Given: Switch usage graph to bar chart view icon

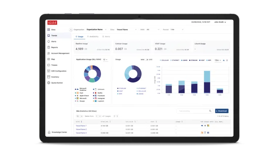Looking at the screenshot, I should 224,60.
